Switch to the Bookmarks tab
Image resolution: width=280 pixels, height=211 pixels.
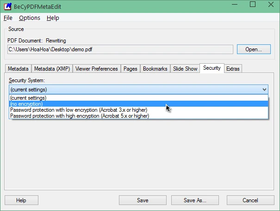(155, 69)
